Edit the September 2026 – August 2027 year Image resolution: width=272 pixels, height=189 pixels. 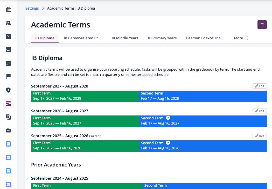[260, 111]
